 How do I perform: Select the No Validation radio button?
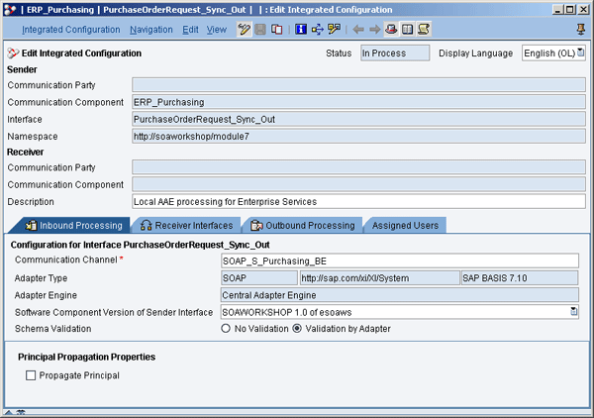[x=227, y=328]
